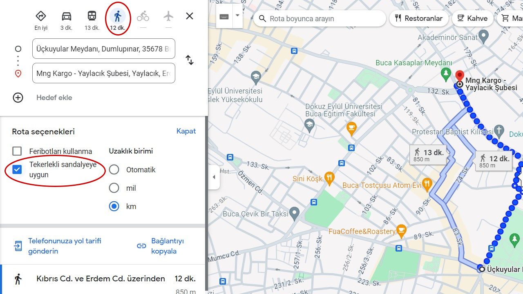Viewport: 523px width, 294px height.
Task: Switch to public transit mode (13 dk.)
Action: [x=92, y=20]
